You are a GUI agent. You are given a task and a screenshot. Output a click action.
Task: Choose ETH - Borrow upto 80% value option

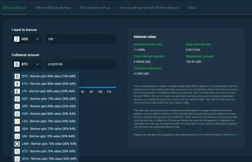46,84
